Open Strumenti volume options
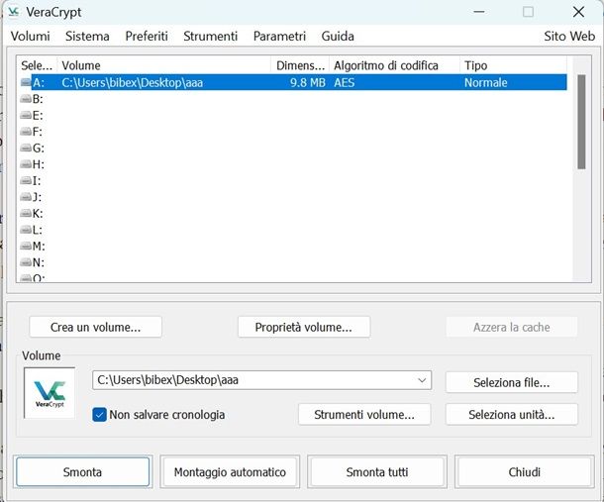 (x=364, y=415)
